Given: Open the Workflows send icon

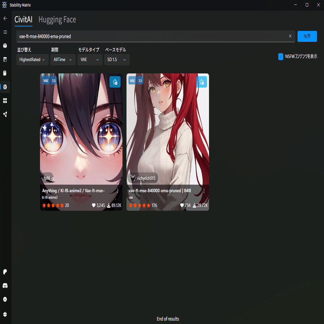Looking at the screenshot, I should pos(5,114).
